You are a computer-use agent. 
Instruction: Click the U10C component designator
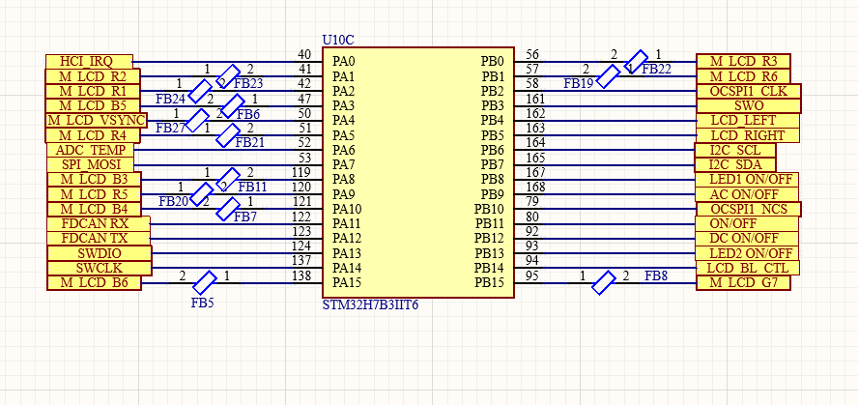(x=338, y=40)
